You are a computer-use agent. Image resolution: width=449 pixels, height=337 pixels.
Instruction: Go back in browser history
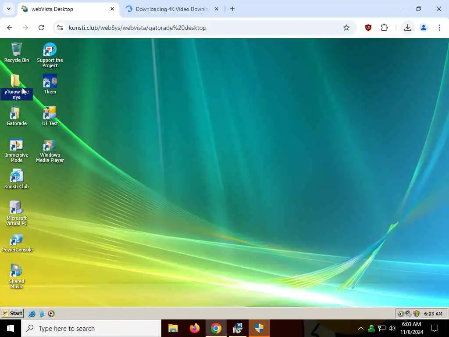pos(10,28)
